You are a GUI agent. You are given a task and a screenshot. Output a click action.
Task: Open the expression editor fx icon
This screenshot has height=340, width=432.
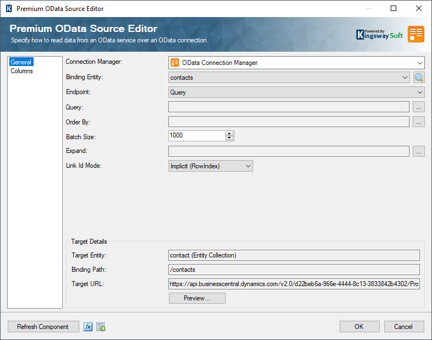tap(88, 327)
